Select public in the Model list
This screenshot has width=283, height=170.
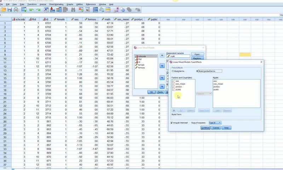coord(216,90)
